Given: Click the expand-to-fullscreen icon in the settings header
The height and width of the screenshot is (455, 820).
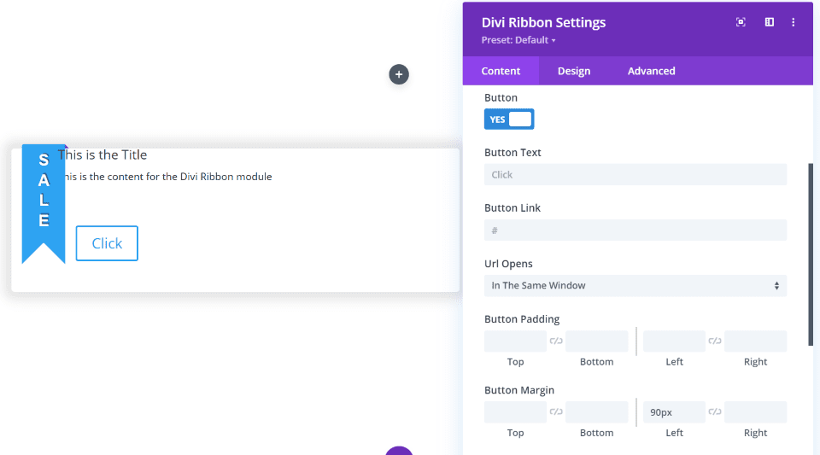Looking at the screenshot, I should pos(741,22).
